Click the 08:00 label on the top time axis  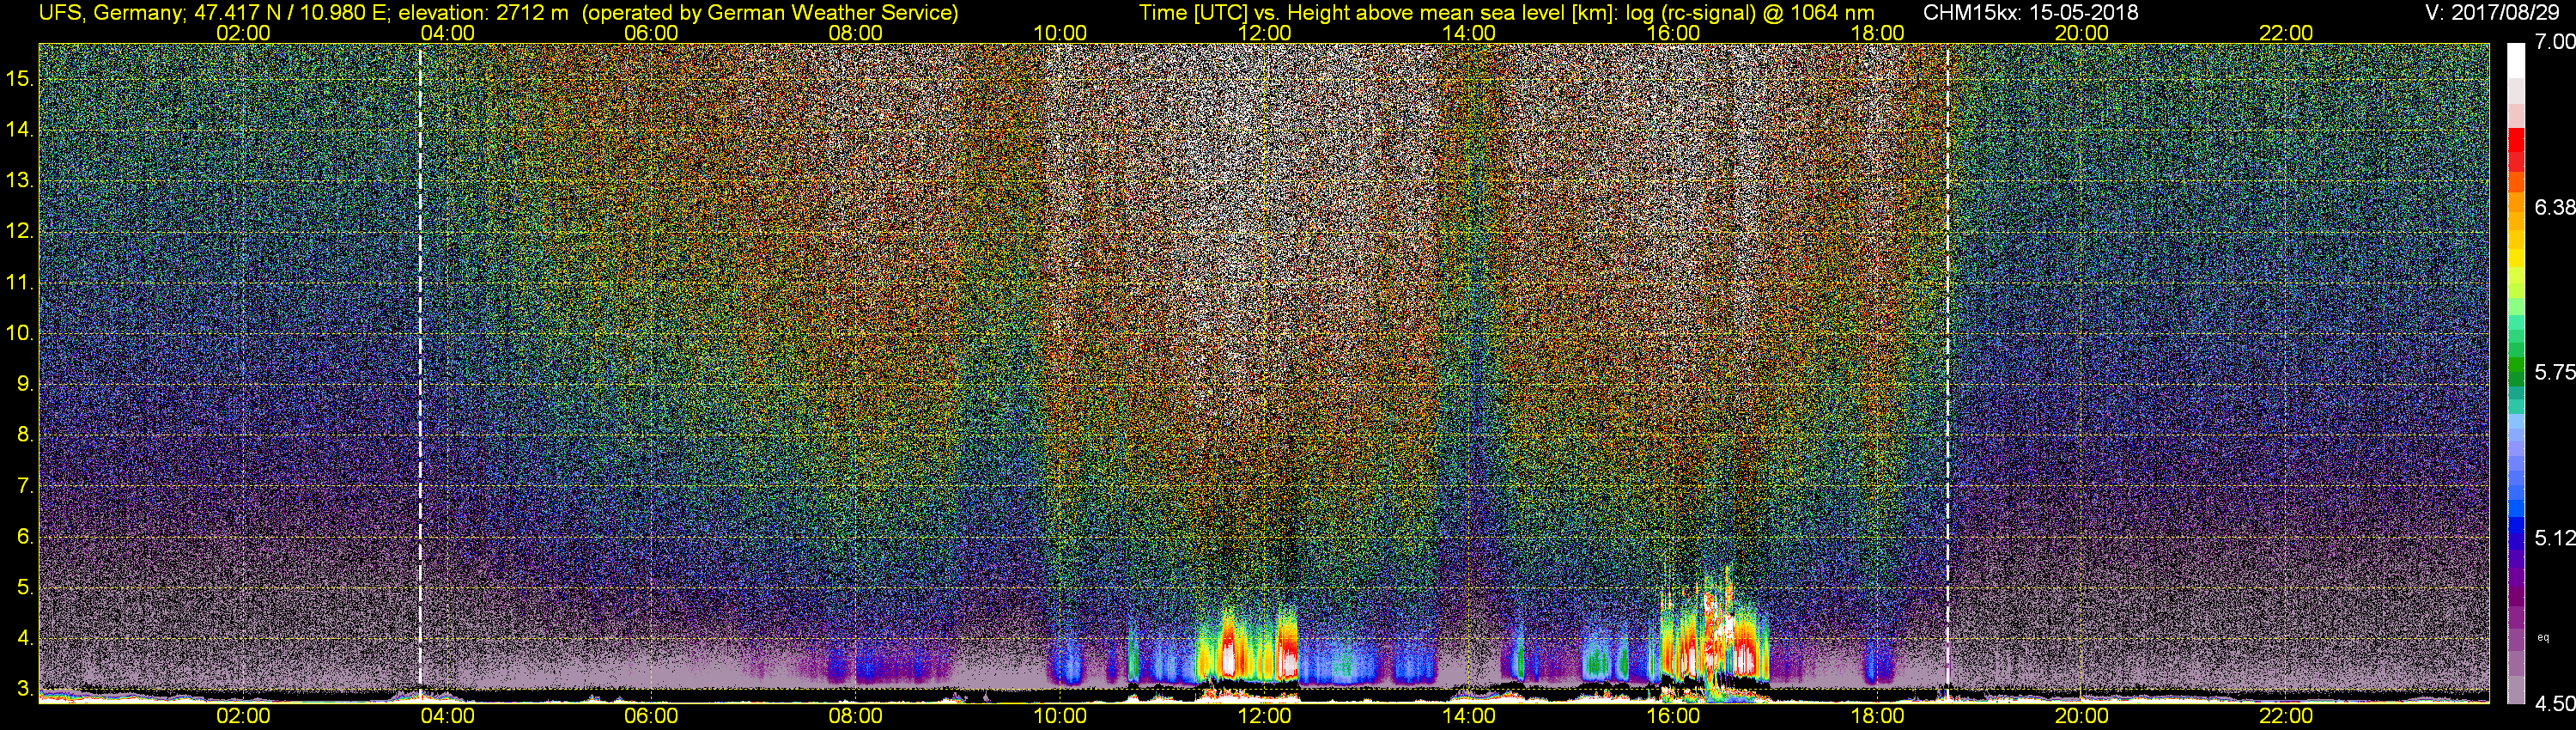tap(856, 33)
